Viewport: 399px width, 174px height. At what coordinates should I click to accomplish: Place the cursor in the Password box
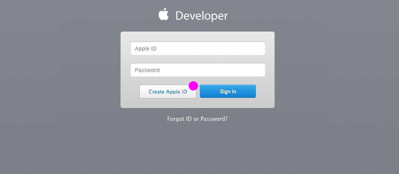click(x=198, y=70)
